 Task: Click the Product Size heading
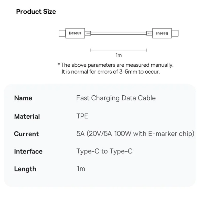[36, 12]
